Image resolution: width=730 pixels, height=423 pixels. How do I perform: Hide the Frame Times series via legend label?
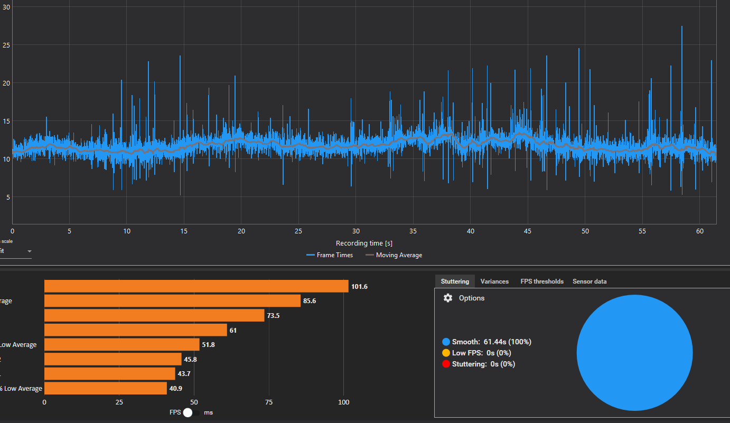point(335,255)
